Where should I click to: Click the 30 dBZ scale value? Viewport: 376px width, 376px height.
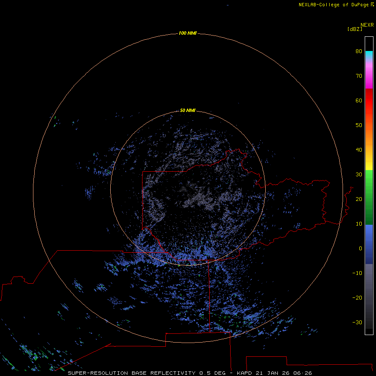point(359,174)
